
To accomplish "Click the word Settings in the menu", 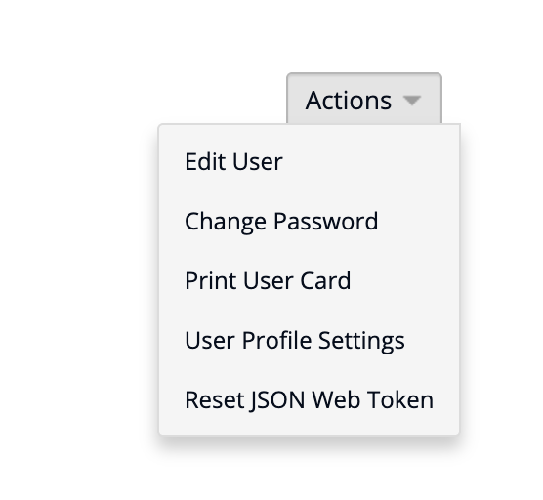I will pos(361,341).
